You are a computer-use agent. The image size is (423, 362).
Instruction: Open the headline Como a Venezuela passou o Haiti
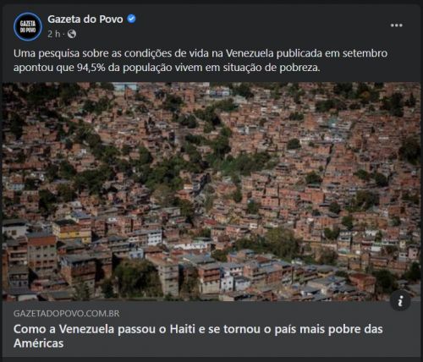pyautogui.click(x=198, y=336)
